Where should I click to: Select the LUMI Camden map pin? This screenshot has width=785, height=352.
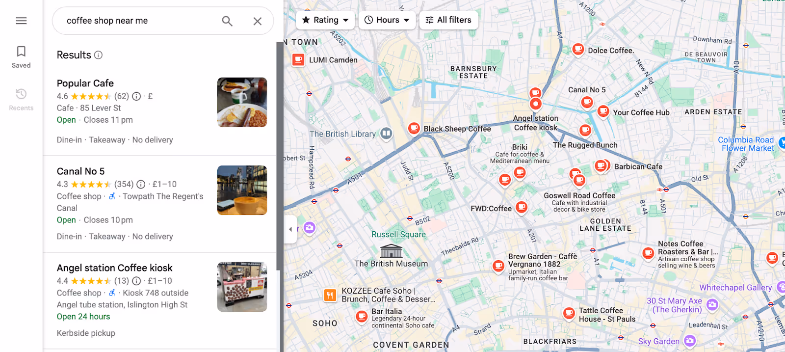pos(298,60)
